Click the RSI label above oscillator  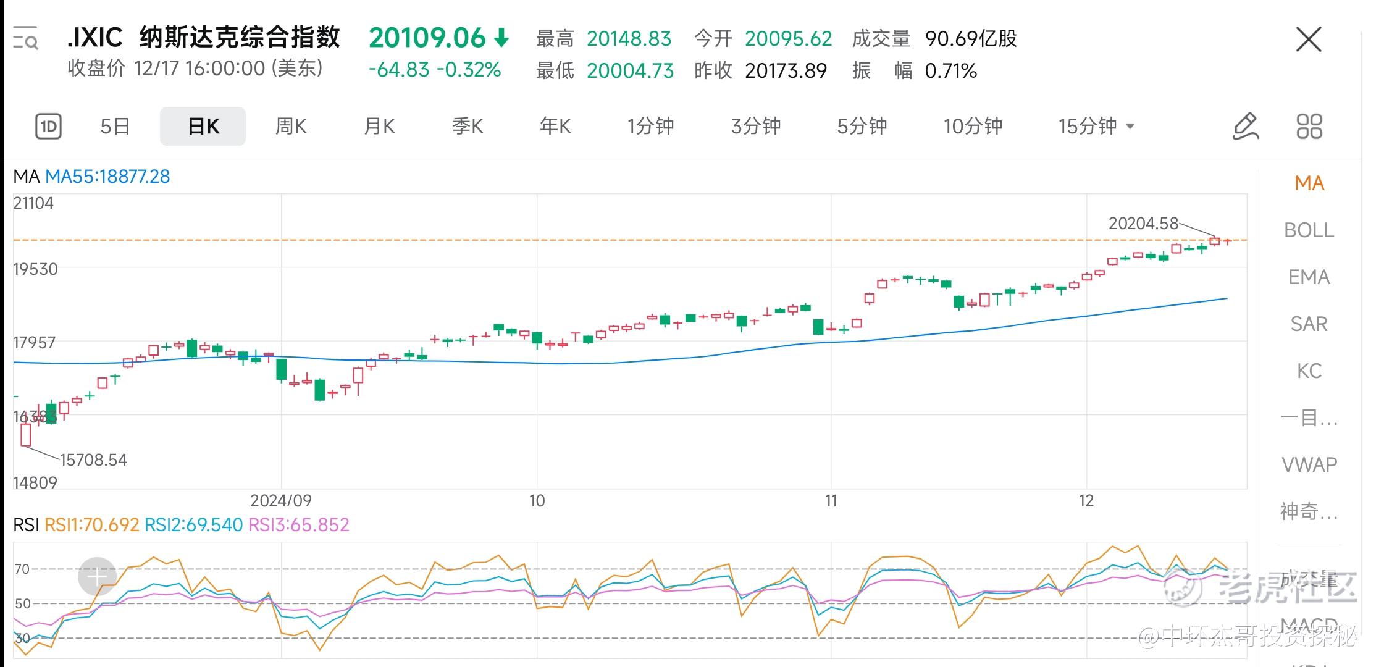(x=27, y=525)
